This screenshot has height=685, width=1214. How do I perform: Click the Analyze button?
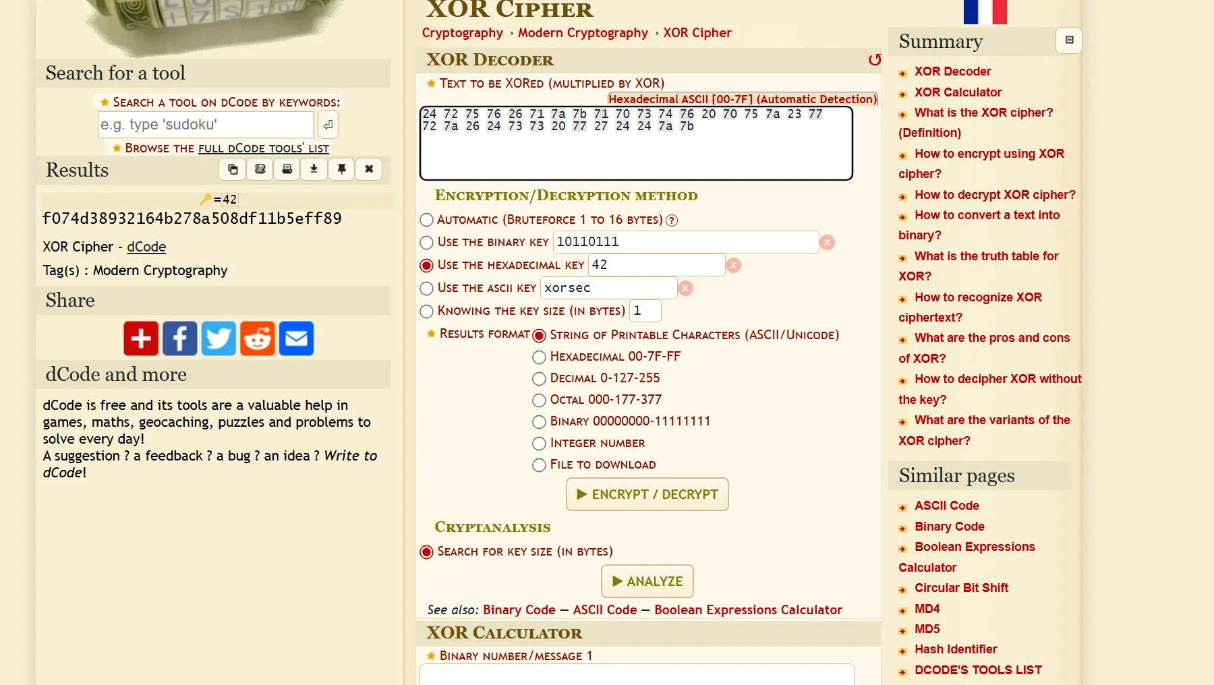pos(647,581)
